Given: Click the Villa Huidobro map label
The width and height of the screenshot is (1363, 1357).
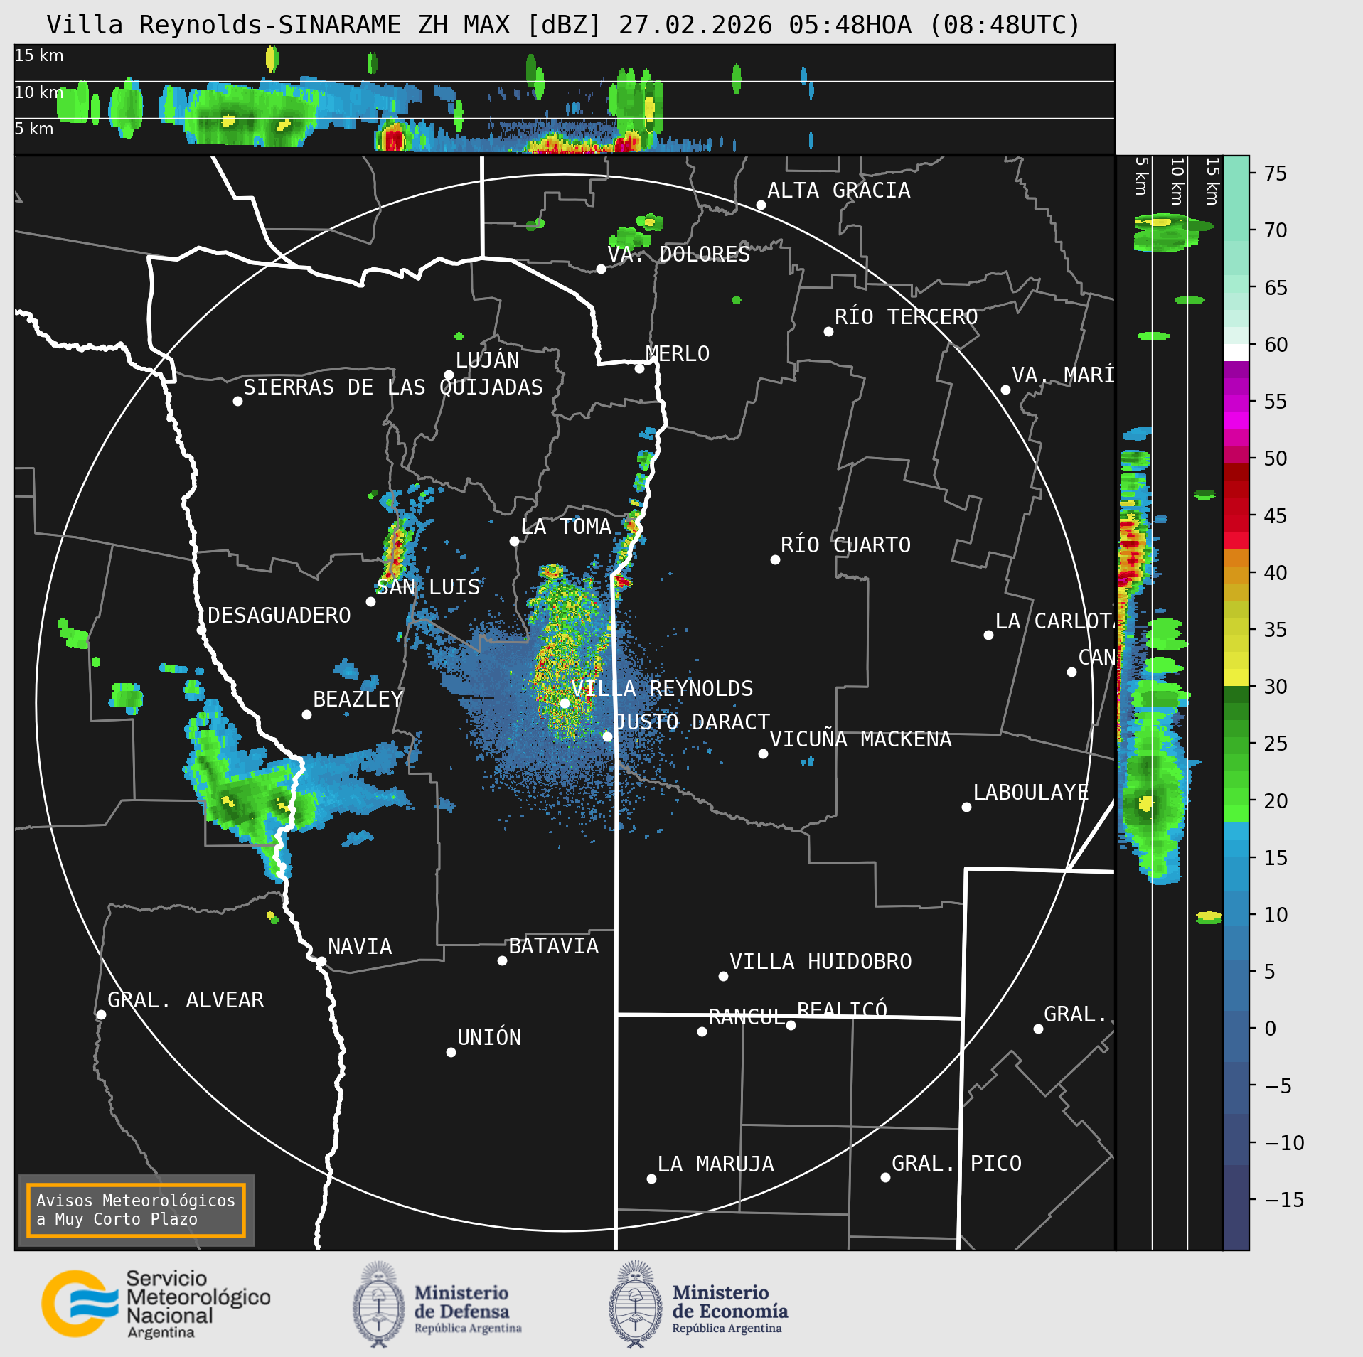Looking at the screenshot, I should click(x=821, y=962).
